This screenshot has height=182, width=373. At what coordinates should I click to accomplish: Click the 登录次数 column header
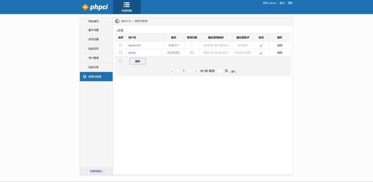192,37
